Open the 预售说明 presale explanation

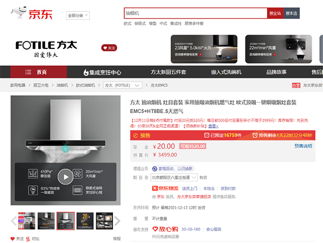pos(303,146)
